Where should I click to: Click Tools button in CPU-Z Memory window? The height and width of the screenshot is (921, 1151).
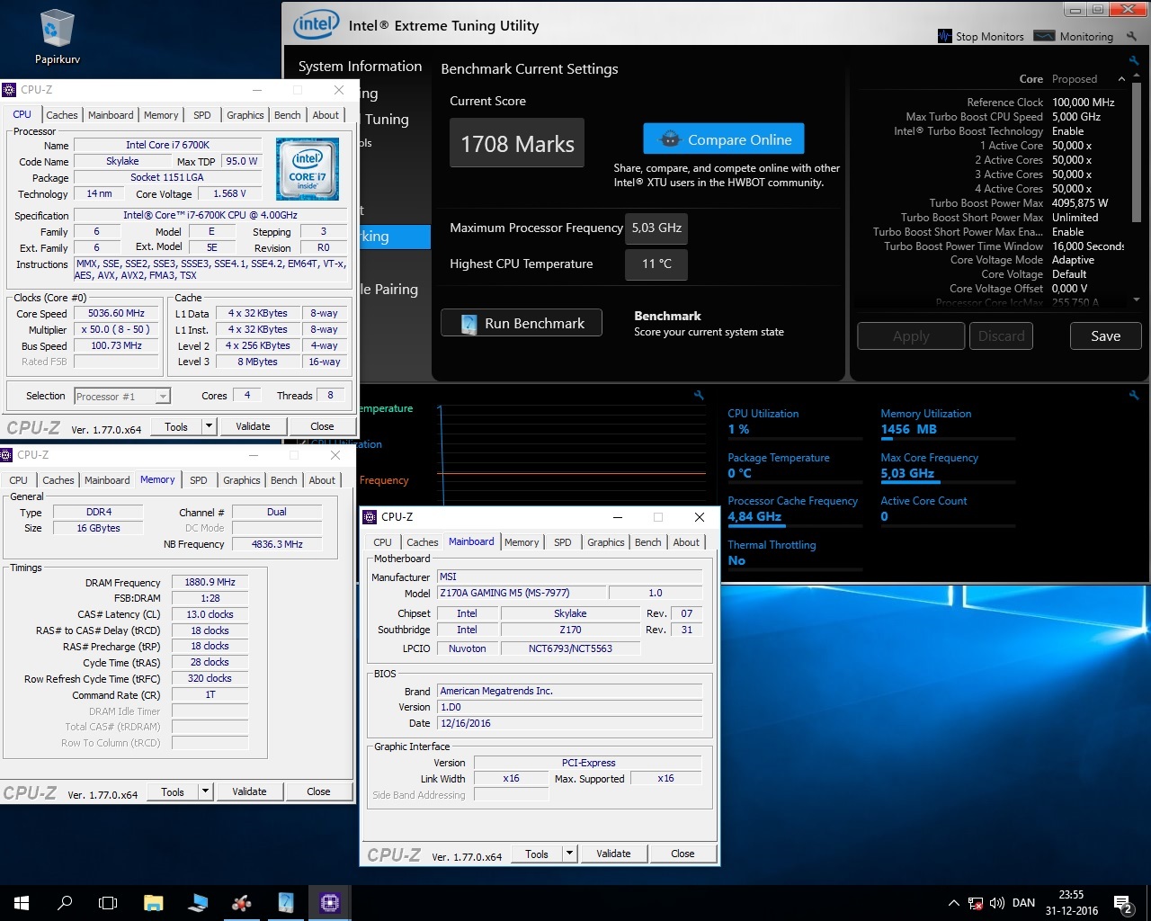pyautogui.click(x=173, y=791)
